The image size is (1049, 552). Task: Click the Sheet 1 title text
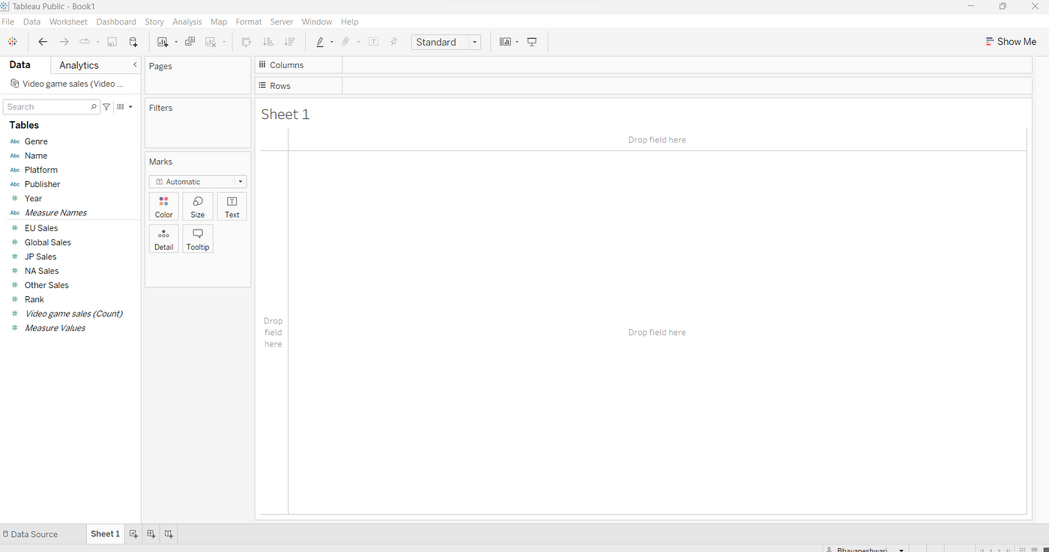pos(285,114)
